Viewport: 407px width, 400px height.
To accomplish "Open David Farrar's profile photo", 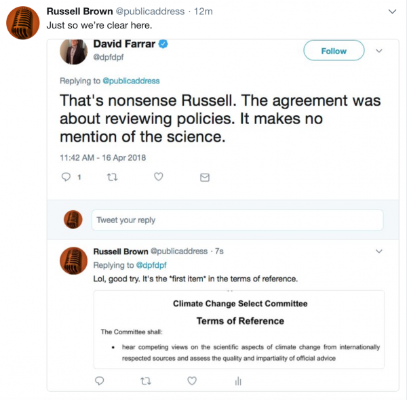I will point(74,52).
